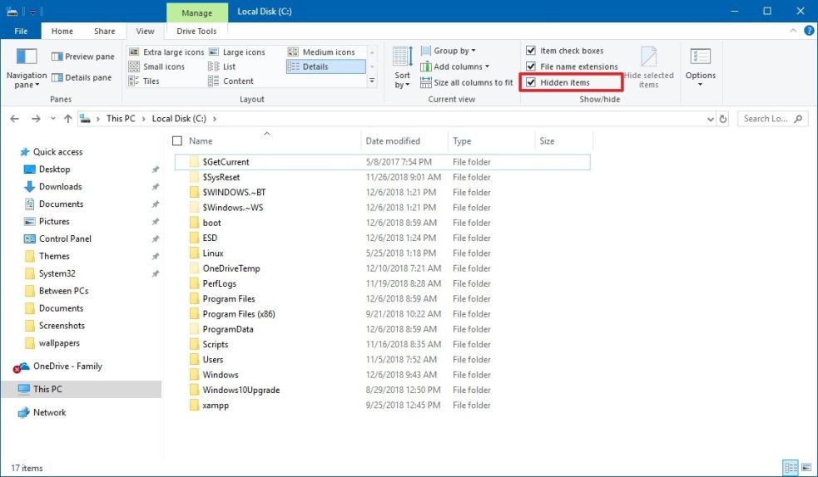Switch to the Share ribbon tab
This screenshot has height=477, width=818.
point(105,32)
